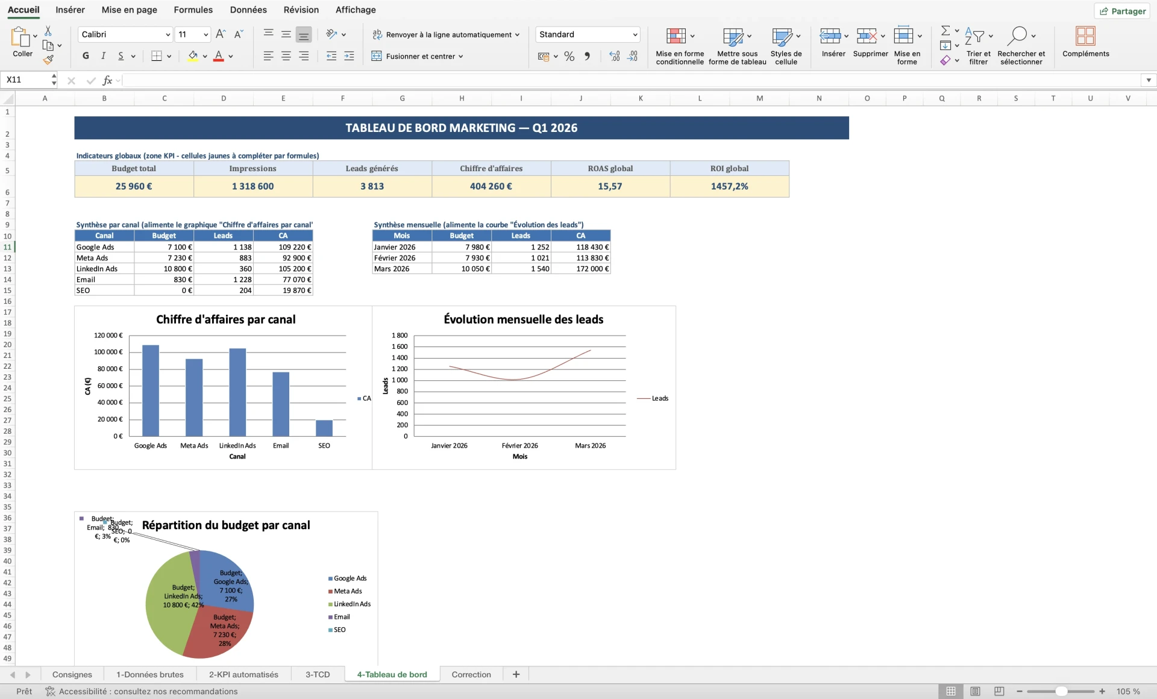Click the Mise en forme cells icon
The width and height of the screenshot is (1157, 699).
(903, 36)
